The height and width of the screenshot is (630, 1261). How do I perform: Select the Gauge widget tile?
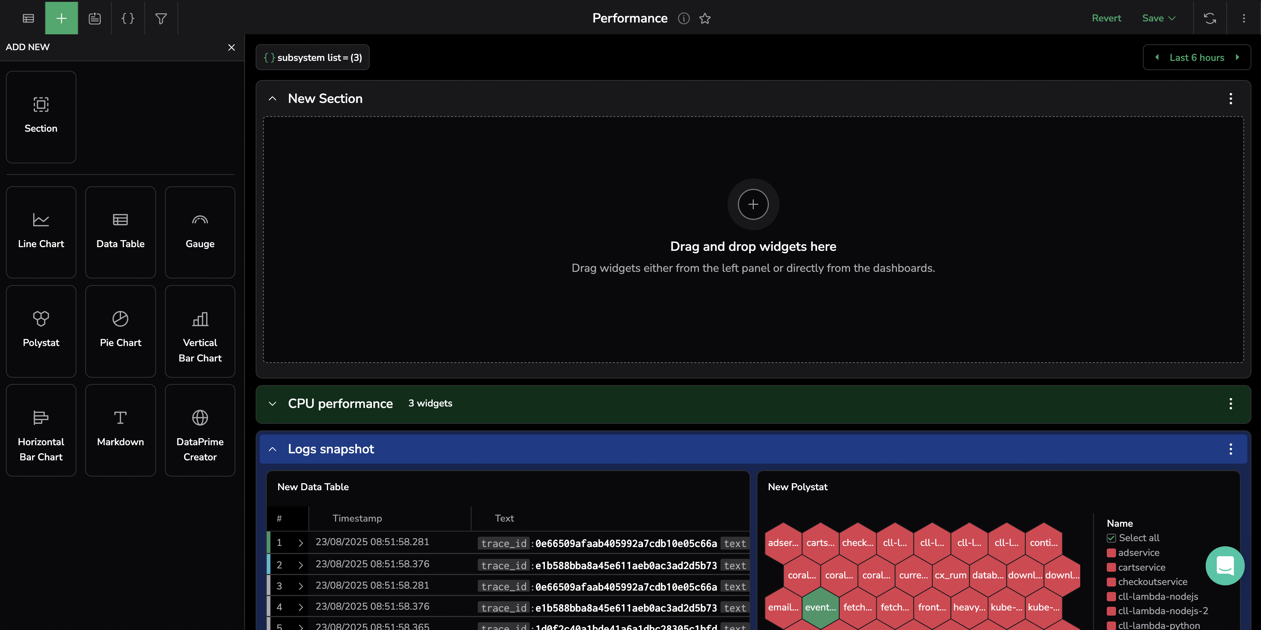pyautogui.click(x=200, y=232)
